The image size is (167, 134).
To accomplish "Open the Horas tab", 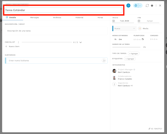I will [x=100, y=18].
